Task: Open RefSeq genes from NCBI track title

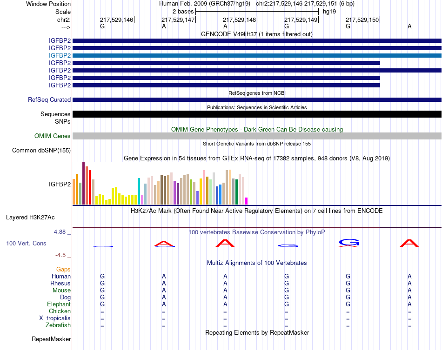Action: point(257,93)
